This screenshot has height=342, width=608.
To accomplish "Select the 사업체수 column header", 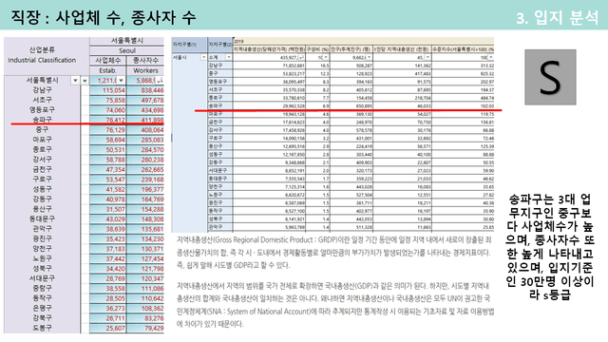I will click(108, 61).
